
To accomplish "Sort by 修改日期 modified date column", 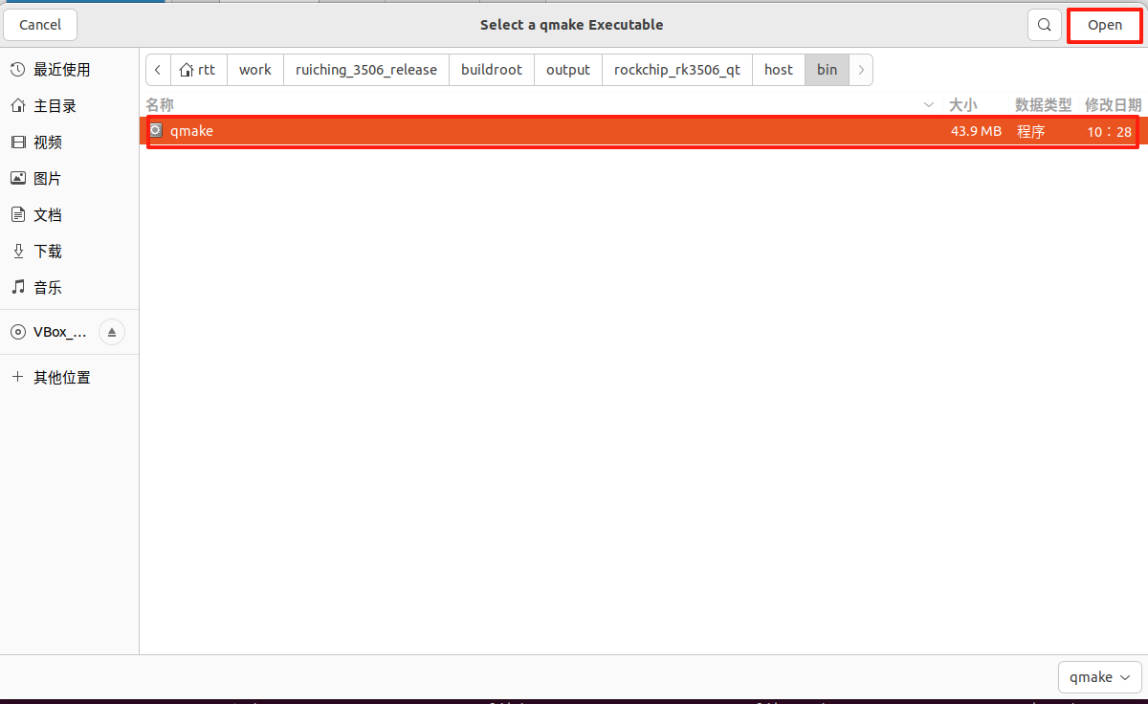I will (x=1112, y=104).
